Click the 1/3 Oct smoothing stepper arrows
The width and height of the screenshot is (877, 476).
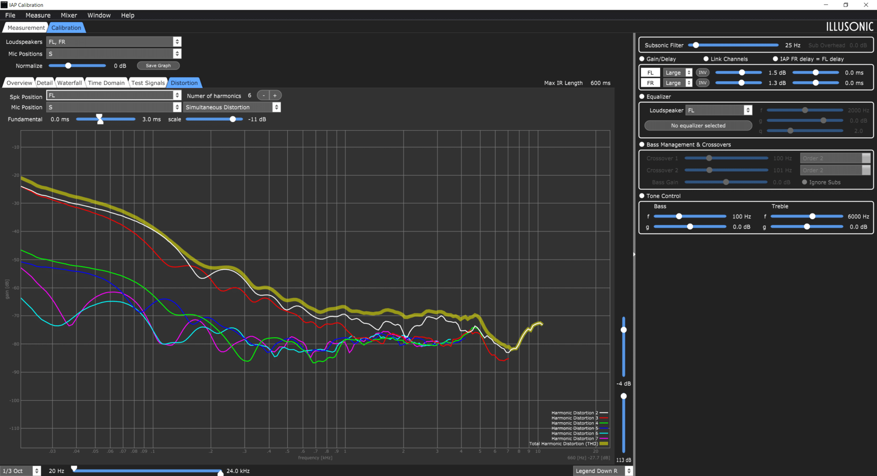point(37,471)
